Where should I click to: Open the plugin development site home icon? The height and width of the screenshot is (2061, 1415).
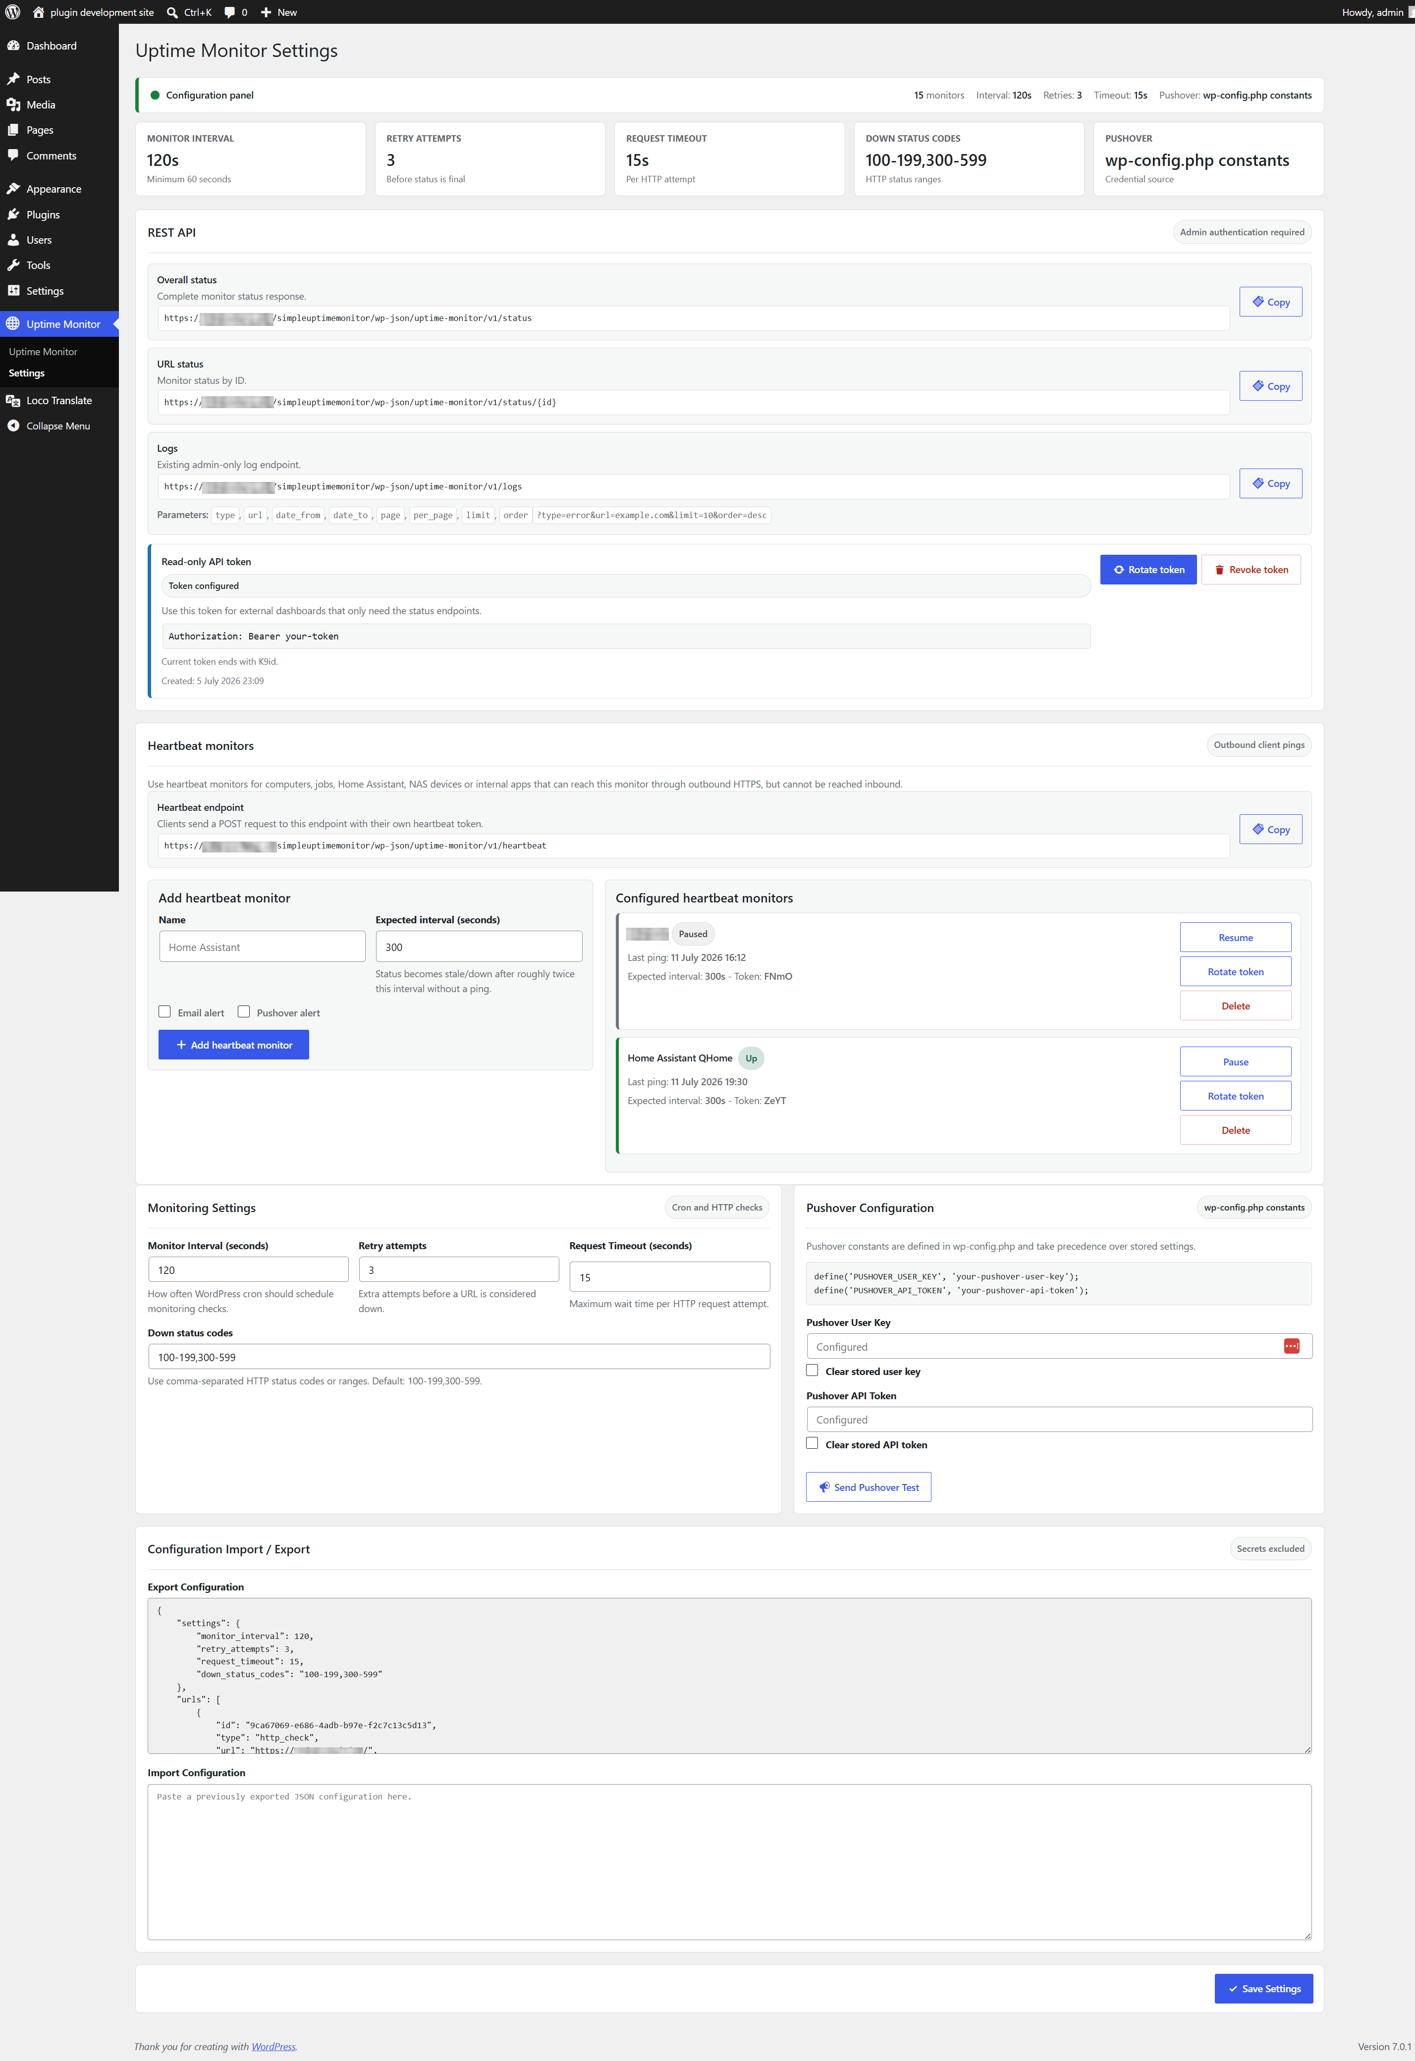pos(38,12)
